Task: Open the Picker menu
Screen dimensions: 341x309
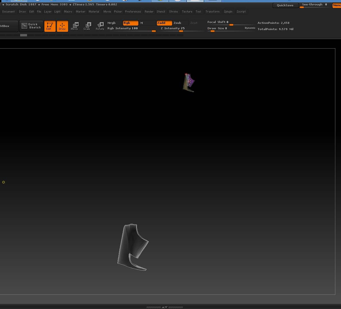Action: click(118, 12)
